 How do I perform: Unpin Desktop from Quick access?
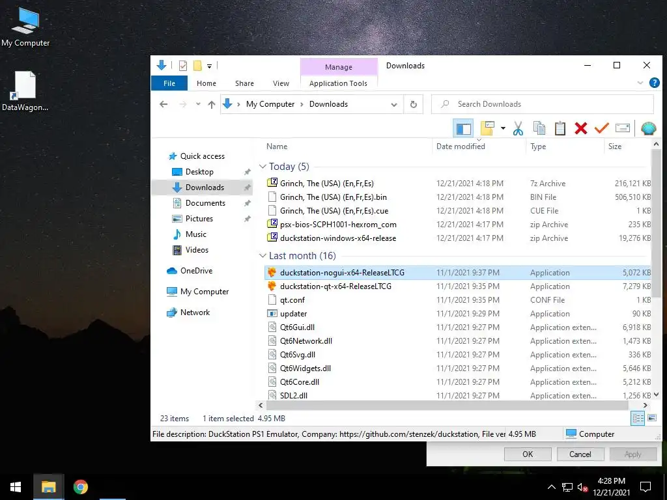247,172
